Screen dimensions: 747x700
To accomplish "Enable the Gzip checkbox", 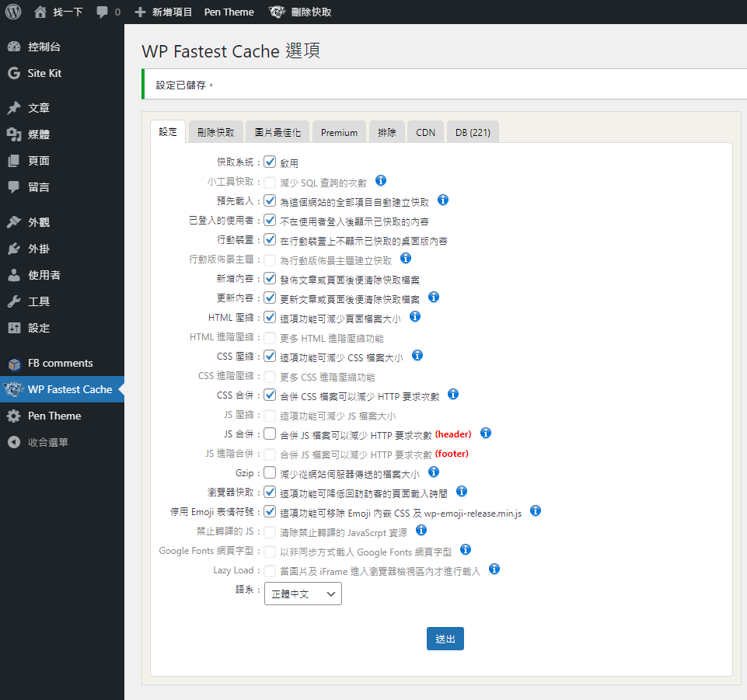I will 270,472.
